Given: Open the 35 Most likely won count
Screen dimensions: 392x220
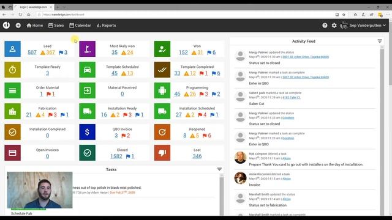Looking at the screenshot, I should coord(115,53).
